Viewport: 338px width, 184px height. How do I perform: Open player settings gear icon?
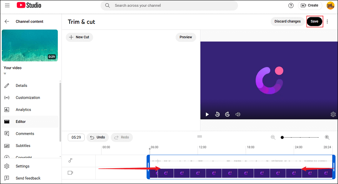pyautogui.click(x=333, y=114)
